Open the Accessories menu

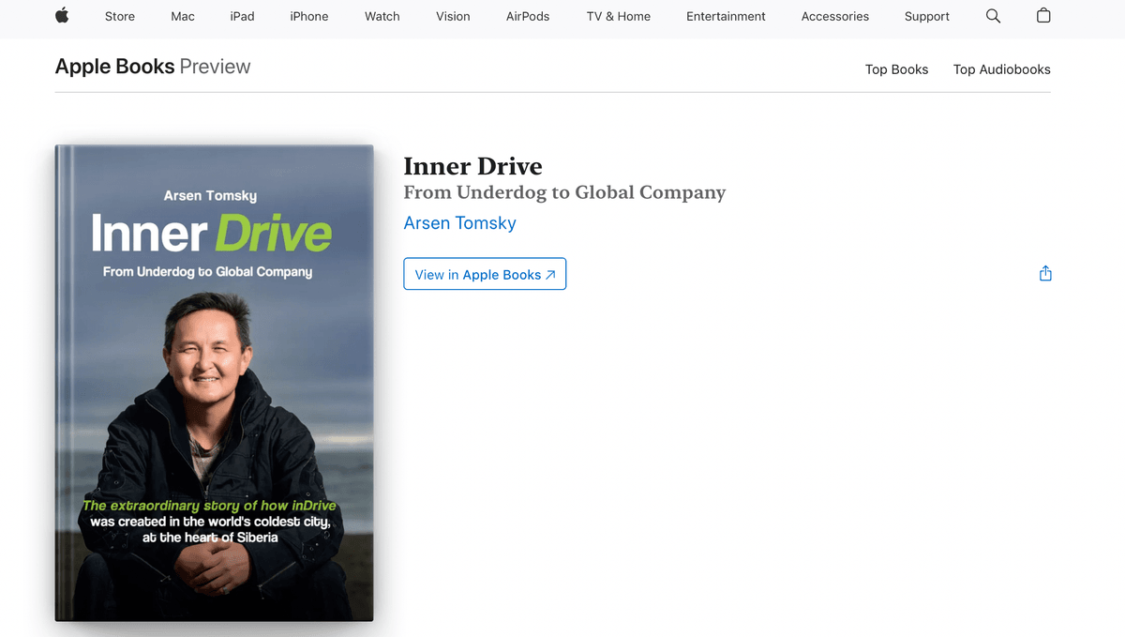834,16
